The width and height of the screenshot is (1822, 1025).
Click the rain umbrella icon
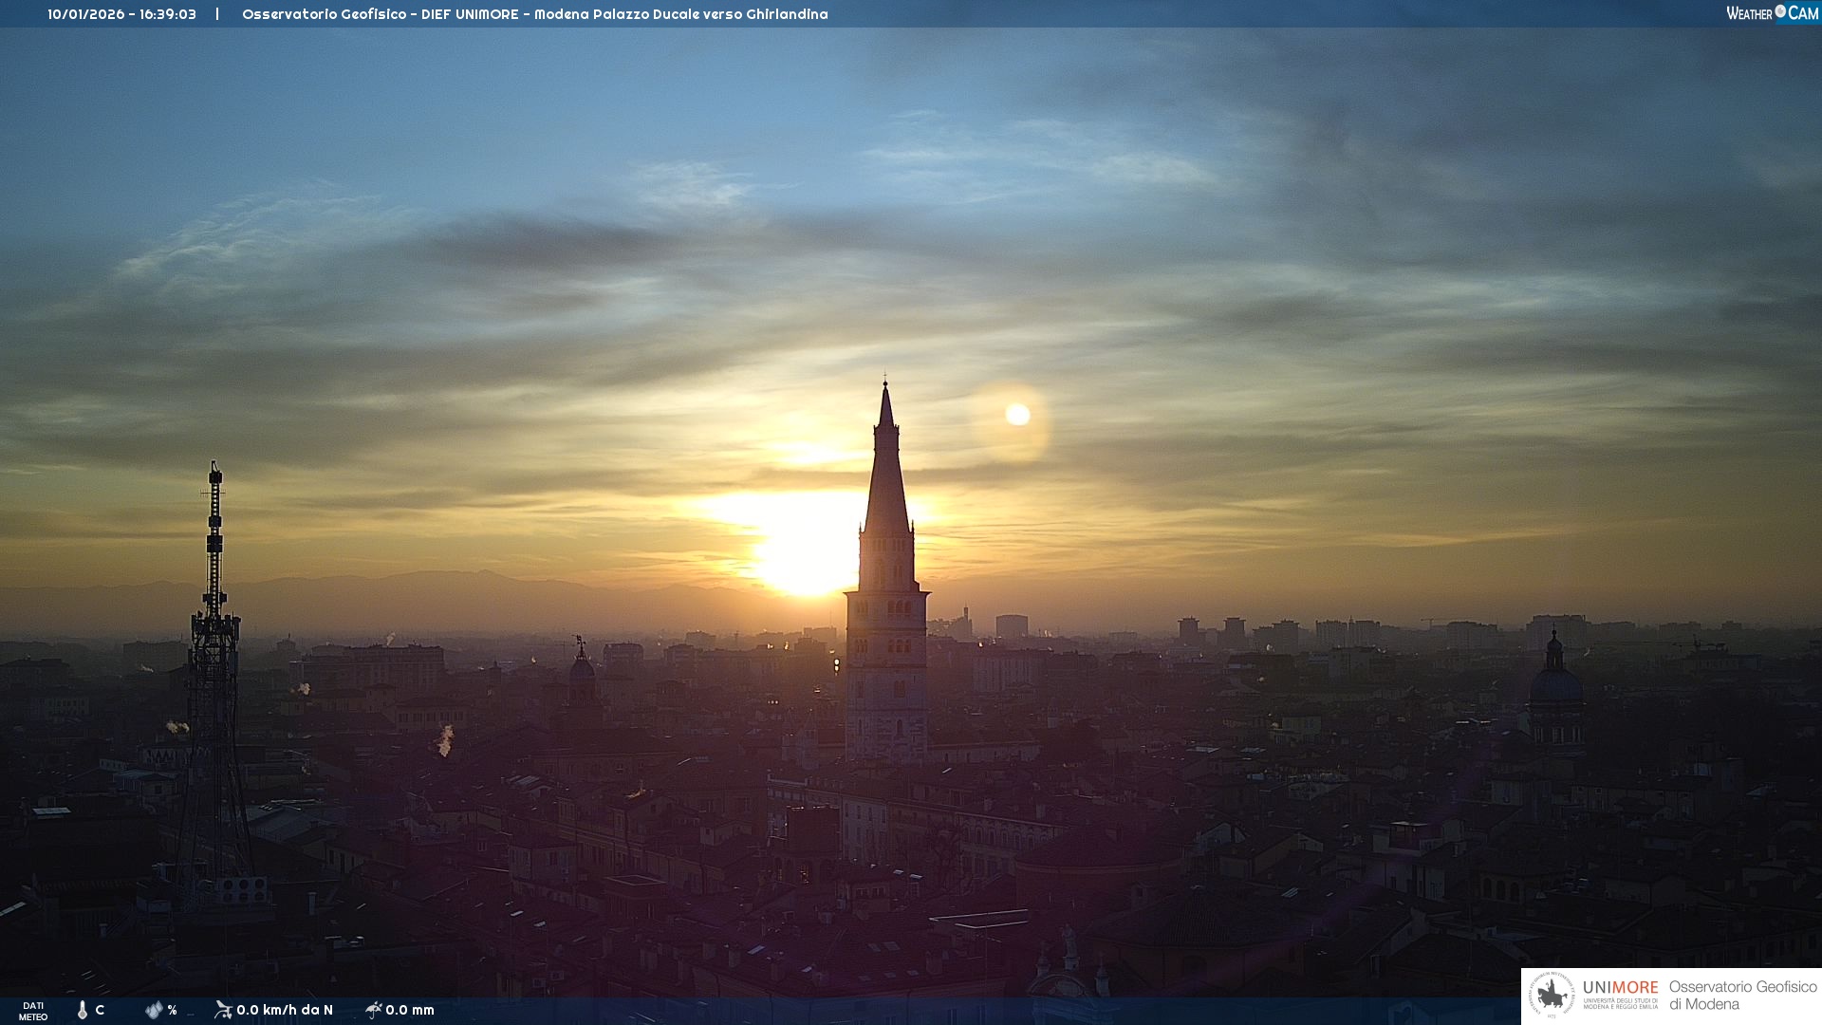point(374,1010)
